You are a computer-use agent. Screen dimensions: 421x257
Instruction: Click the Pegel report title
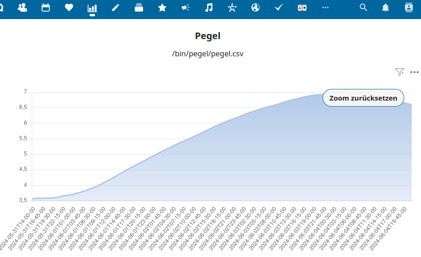click(207, 36)
